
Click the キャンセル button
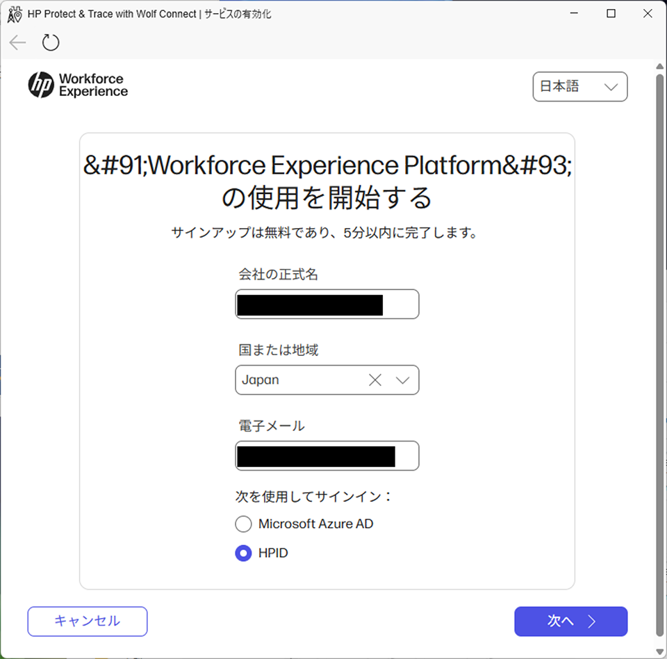click(x=88, y=621)
